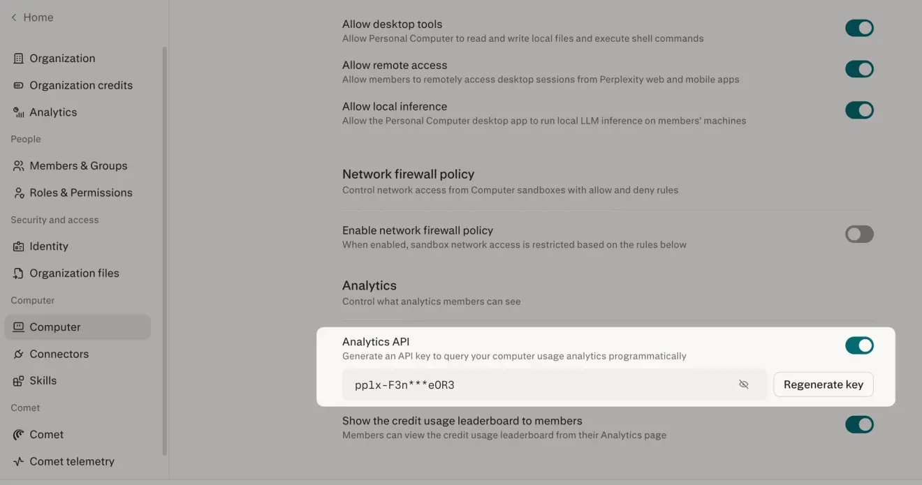Open the Computer settings menu item
Viewport: 922px width, 485px height.
click(78, 327)
